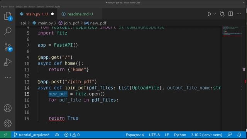Publish changes with the cloud upload icon

(57, 135)
